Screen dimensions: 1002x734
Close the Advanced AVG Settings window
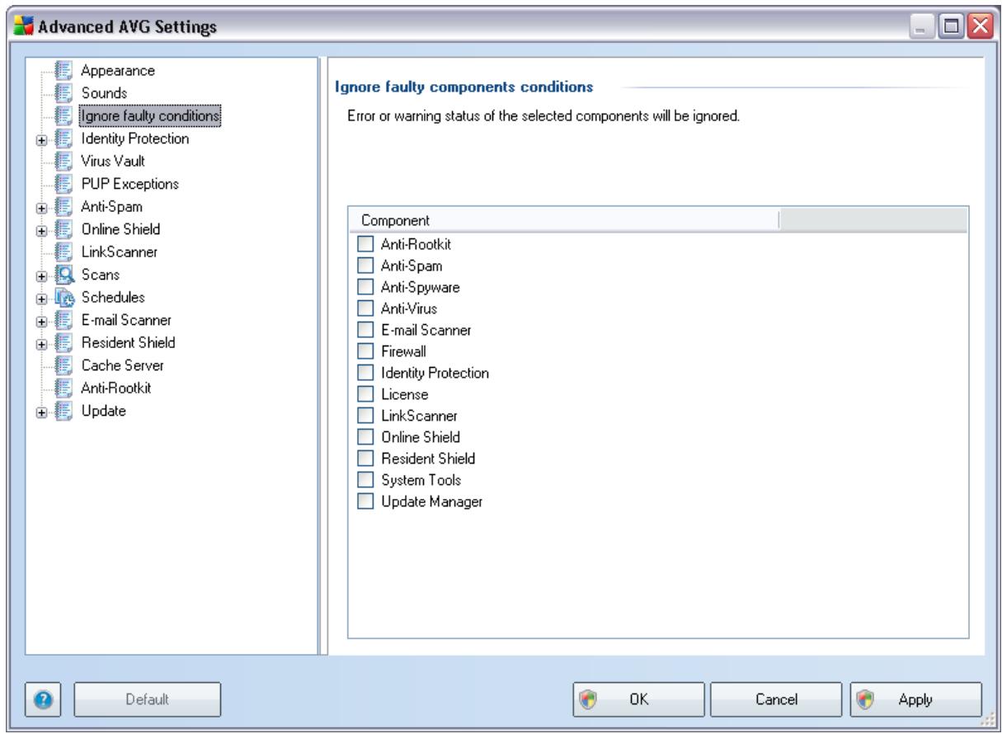tap(979, 26)
